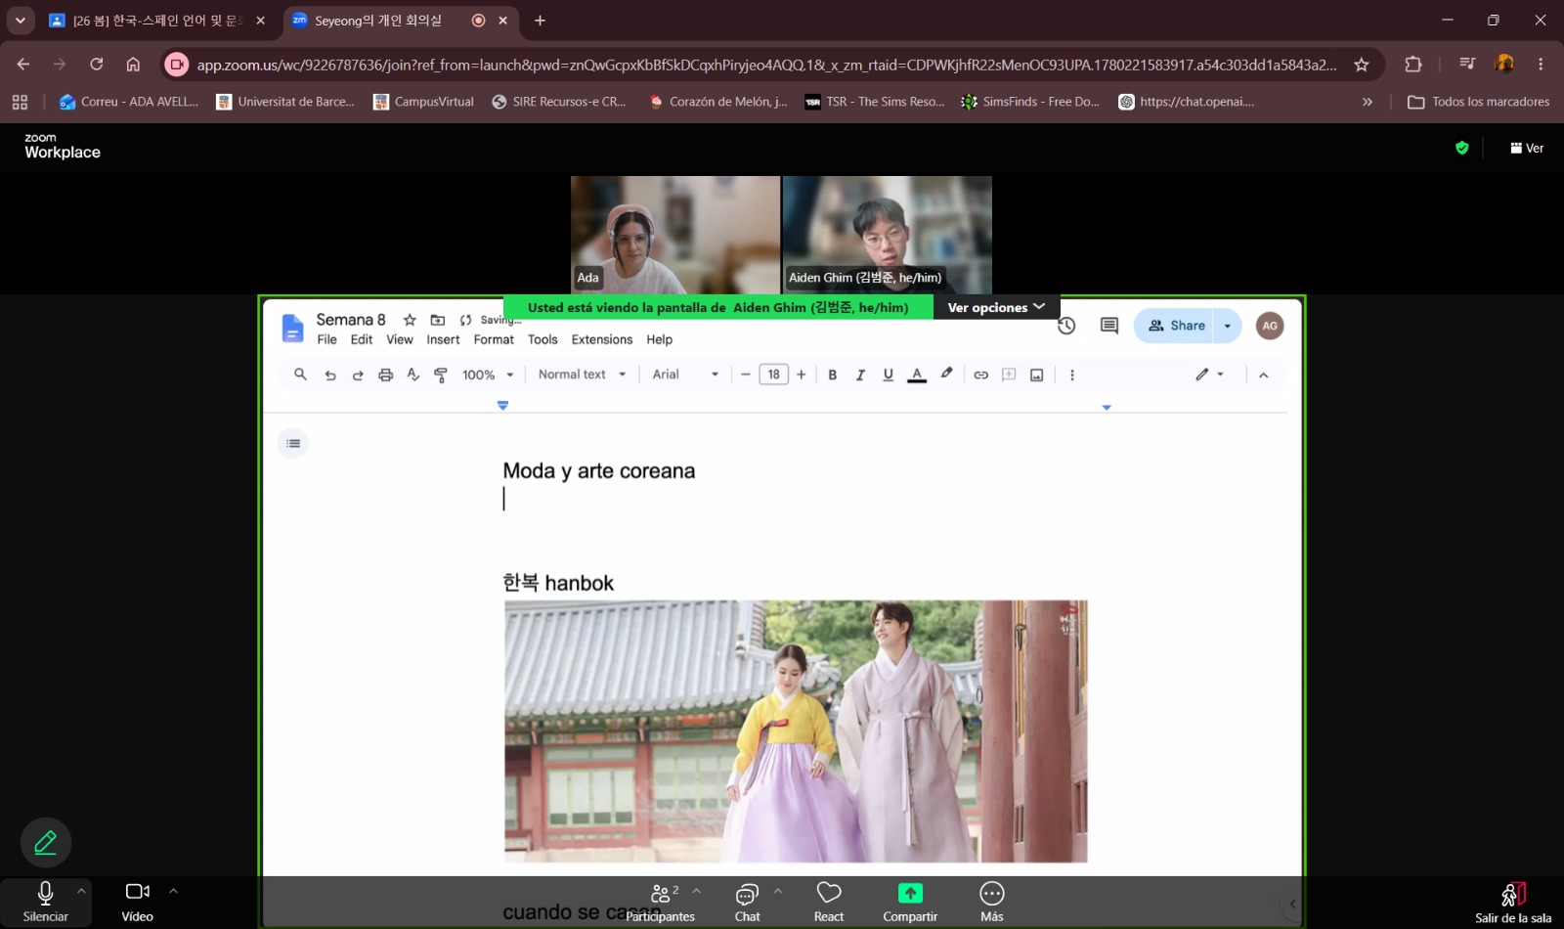The image size is (1564, 929).
Task: Select Aiden Ghim's video thumbnail
Action: [x=888, y=235]
